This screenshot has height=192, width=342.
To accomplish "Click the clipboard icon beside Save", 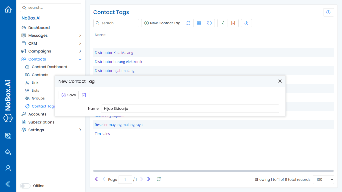I will pos(84,95).
